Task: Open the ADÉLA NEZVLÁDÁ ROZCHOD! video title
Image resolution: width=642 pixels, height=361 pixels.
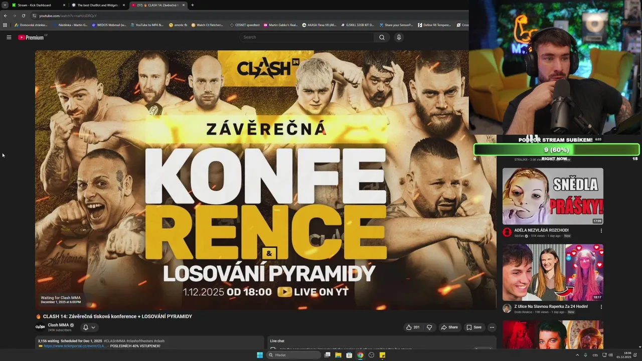Action: coord(541,230)
